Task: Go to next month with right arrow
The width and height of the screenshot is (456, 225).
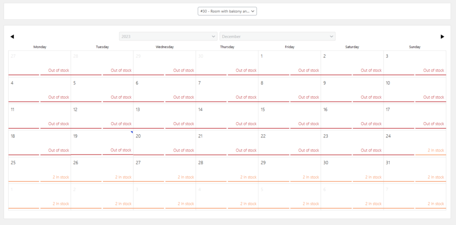Action: tap(442, 36)
